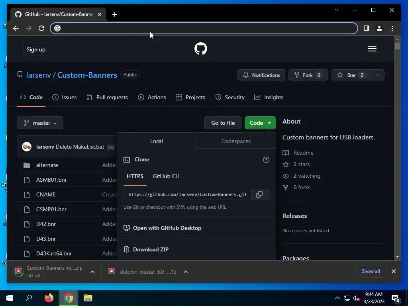Reload the current page
The width and height of the screenshot is (408, 306).
(x=41, y=28)
